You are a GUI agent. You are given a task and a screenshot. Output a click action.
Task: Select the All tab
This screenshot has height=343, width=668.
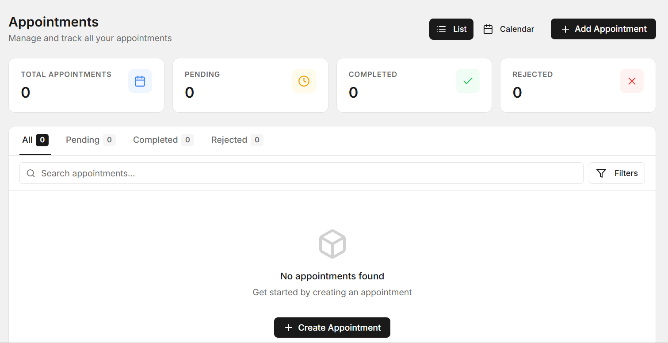[x=35, y=140]
